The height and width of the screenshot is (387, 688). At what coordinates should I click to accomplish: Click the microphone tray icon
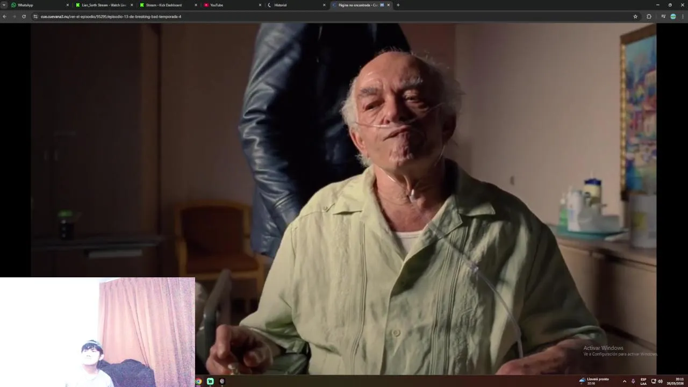coord(633,381)
